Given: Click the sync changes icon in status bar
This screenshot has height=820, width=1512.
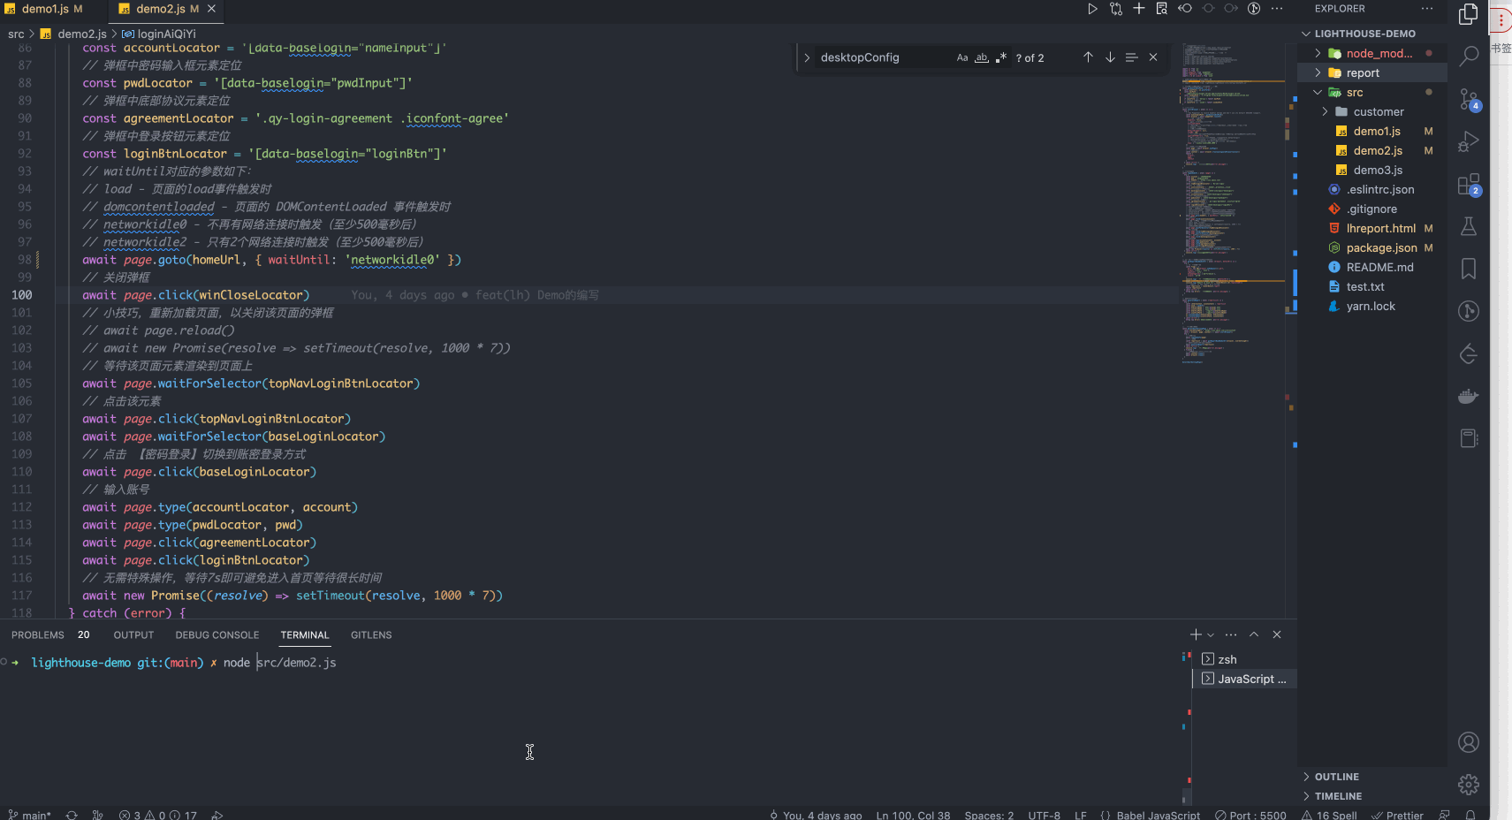Looking at the screenshot, I should [x=72, y=815].
